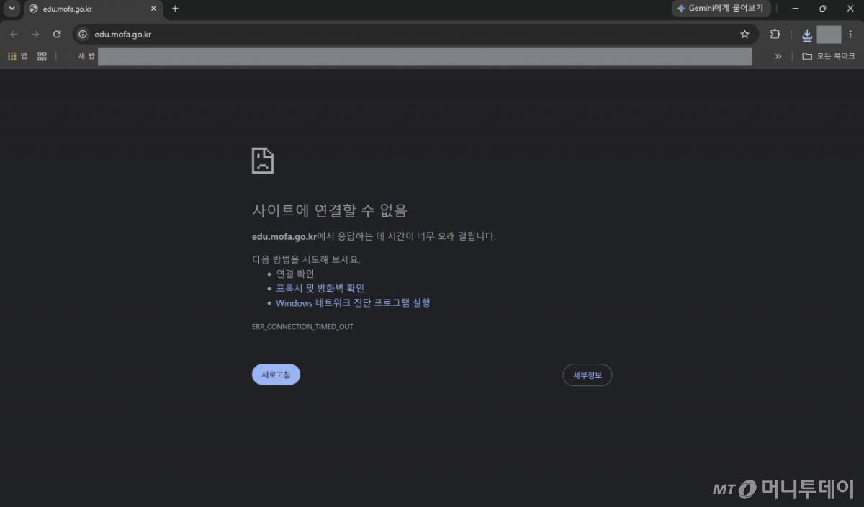Click the profile avatar in toolbar
Image resolution: width=864 pixels, height=507 pixels.
click(829, 34)
